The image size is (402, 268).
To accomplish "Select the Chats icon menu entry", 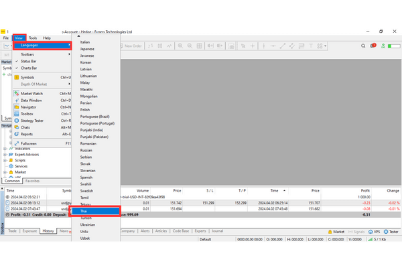I will pyautogui.click(x=15, y=127).
